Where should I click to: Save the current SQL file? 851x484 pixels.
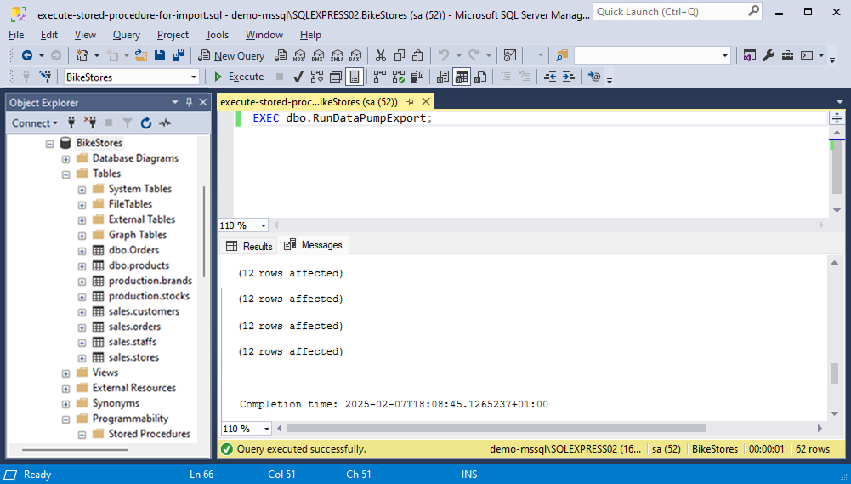[x=160, y=55]
